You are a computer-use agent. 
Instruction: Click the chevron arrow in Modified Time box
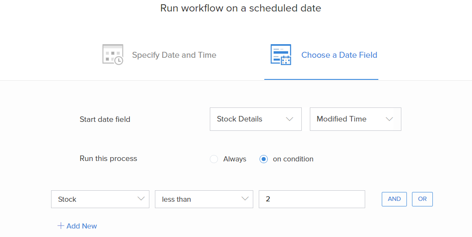click(x=389, y=119)
